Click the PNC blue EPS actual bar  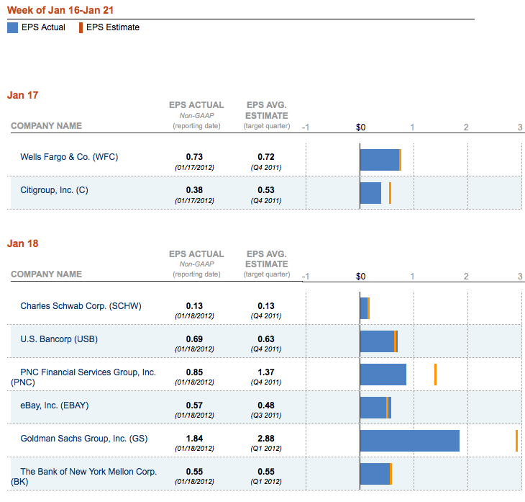(383, 375)
